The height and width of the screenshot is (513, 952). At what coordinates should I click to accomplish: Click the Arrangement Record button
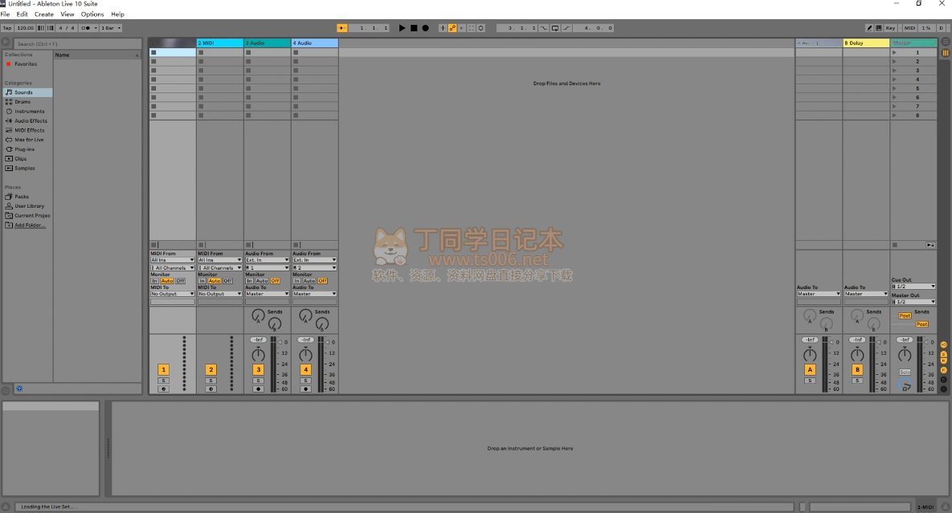(426, 28)
